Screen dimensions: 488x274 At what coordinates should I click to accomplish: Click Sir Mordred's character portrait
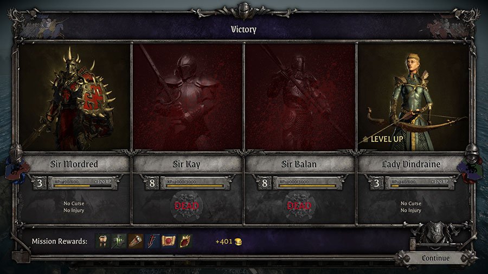click(x=74, y=97)
